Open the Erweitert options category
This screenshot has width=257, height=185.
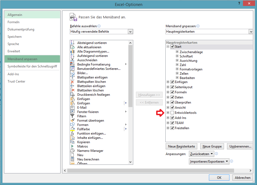pos(32,51)
